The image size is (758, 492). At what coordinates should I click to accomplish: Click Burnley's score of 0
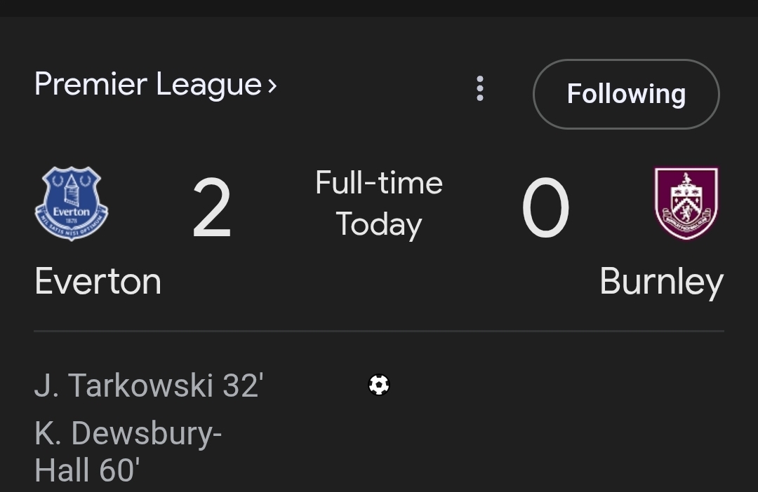point(545,209)
